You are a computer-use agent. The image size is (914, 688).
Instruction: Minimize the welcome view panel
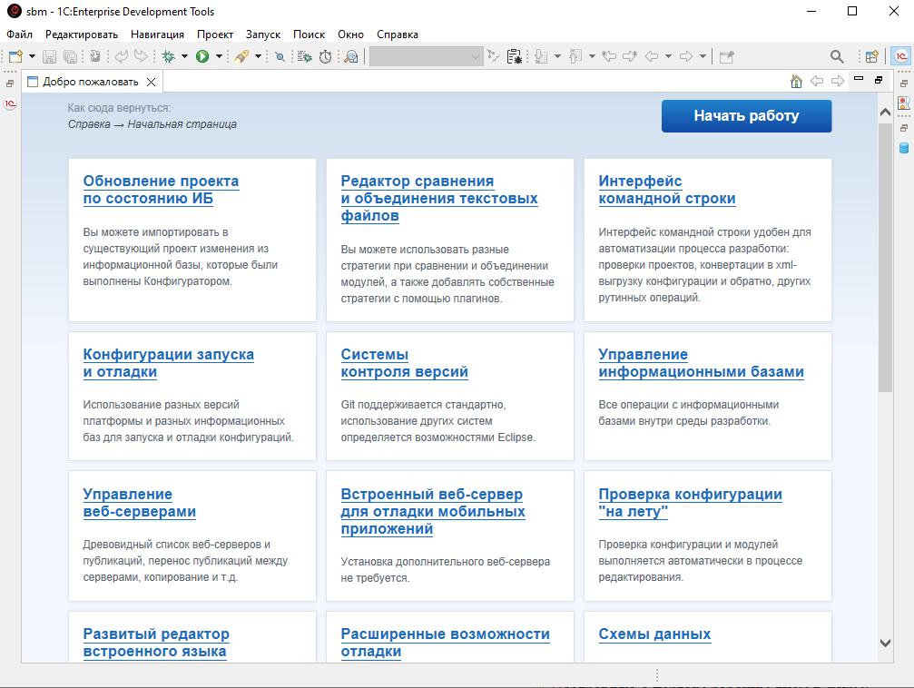coord(859,80)
